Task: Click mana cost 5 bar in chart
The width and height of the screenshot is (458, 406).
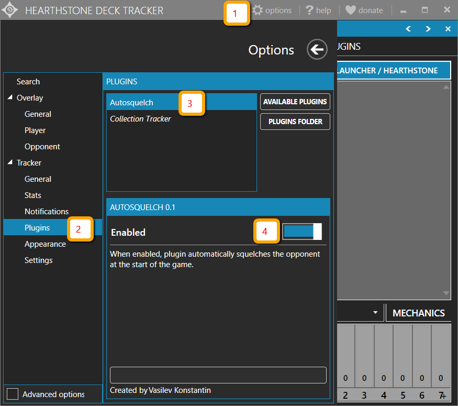Action: (403, 356)
